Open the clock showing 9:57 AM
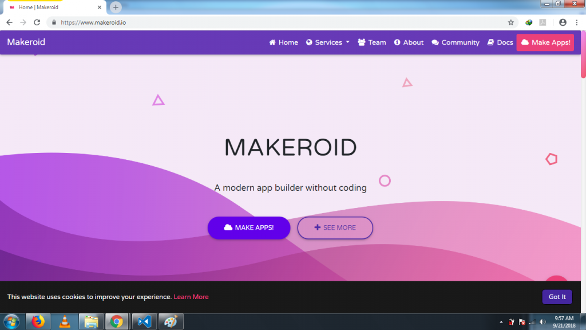The width and height of the screenshot is (586, 330). click(564, 322)
